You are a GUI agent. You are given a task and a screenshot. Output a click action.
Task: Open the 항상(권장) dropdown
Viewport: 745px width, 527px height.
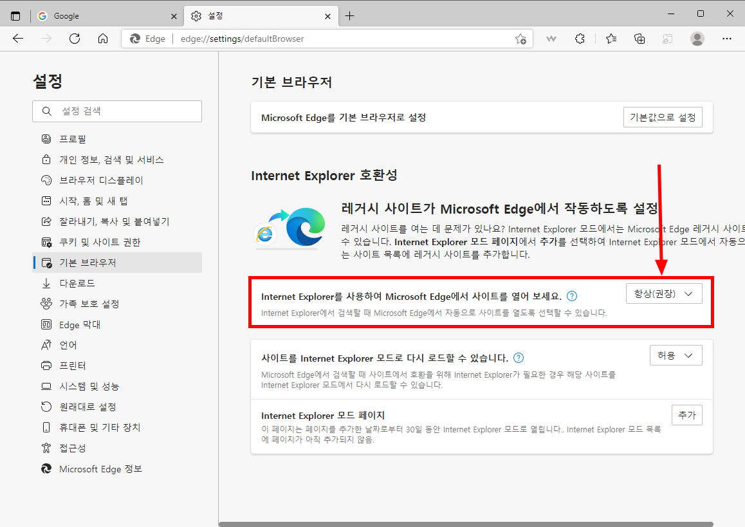tap(664, 293)
